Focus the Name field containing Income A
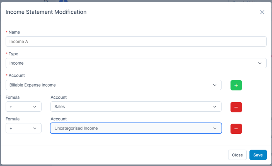Viewport: 272px width, 166px height. (136, 41)
